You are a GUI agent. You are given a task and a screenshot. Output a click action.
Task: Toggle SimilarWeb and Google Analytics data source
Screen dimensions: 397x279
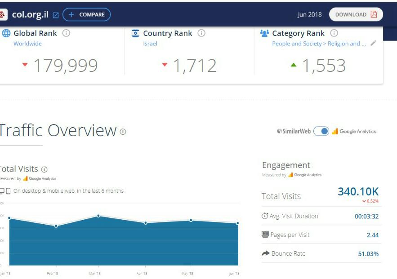point(321,131)
